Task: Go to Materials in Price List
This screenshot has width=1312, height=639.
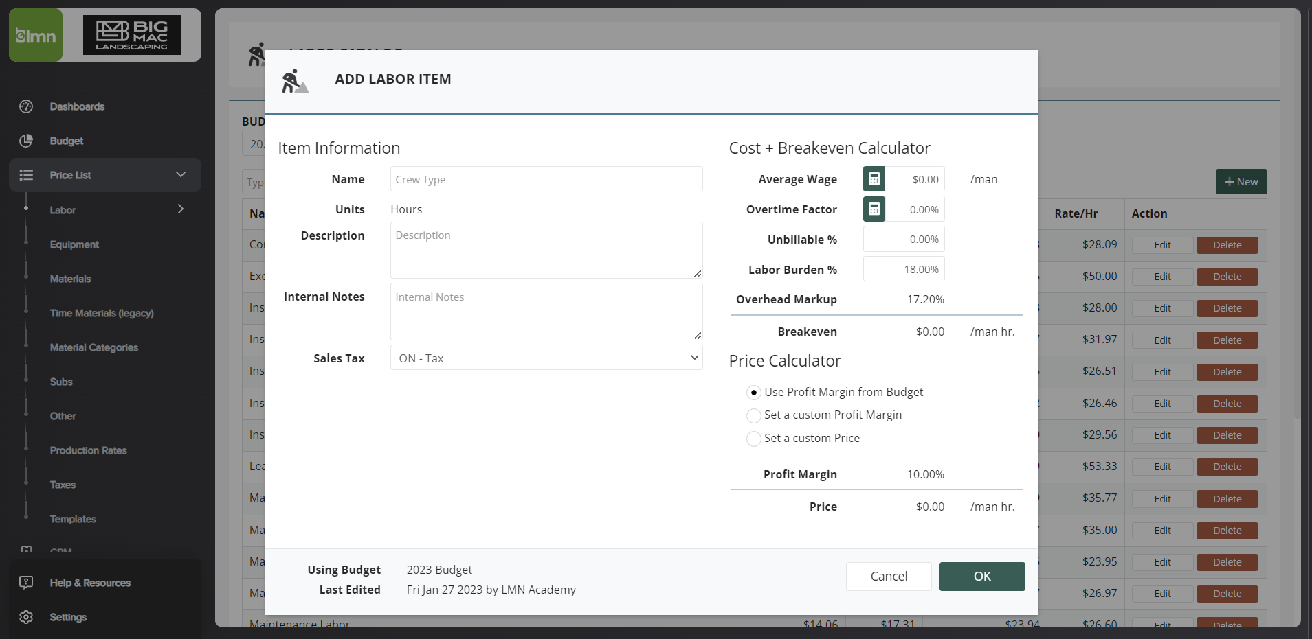Action: coord(70,279)
